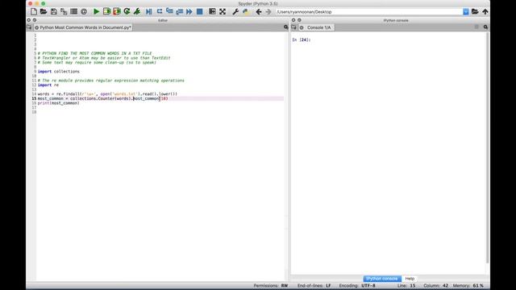Go forward to next cursor position
Screen dimensions: 516x290
click(268, 12)
